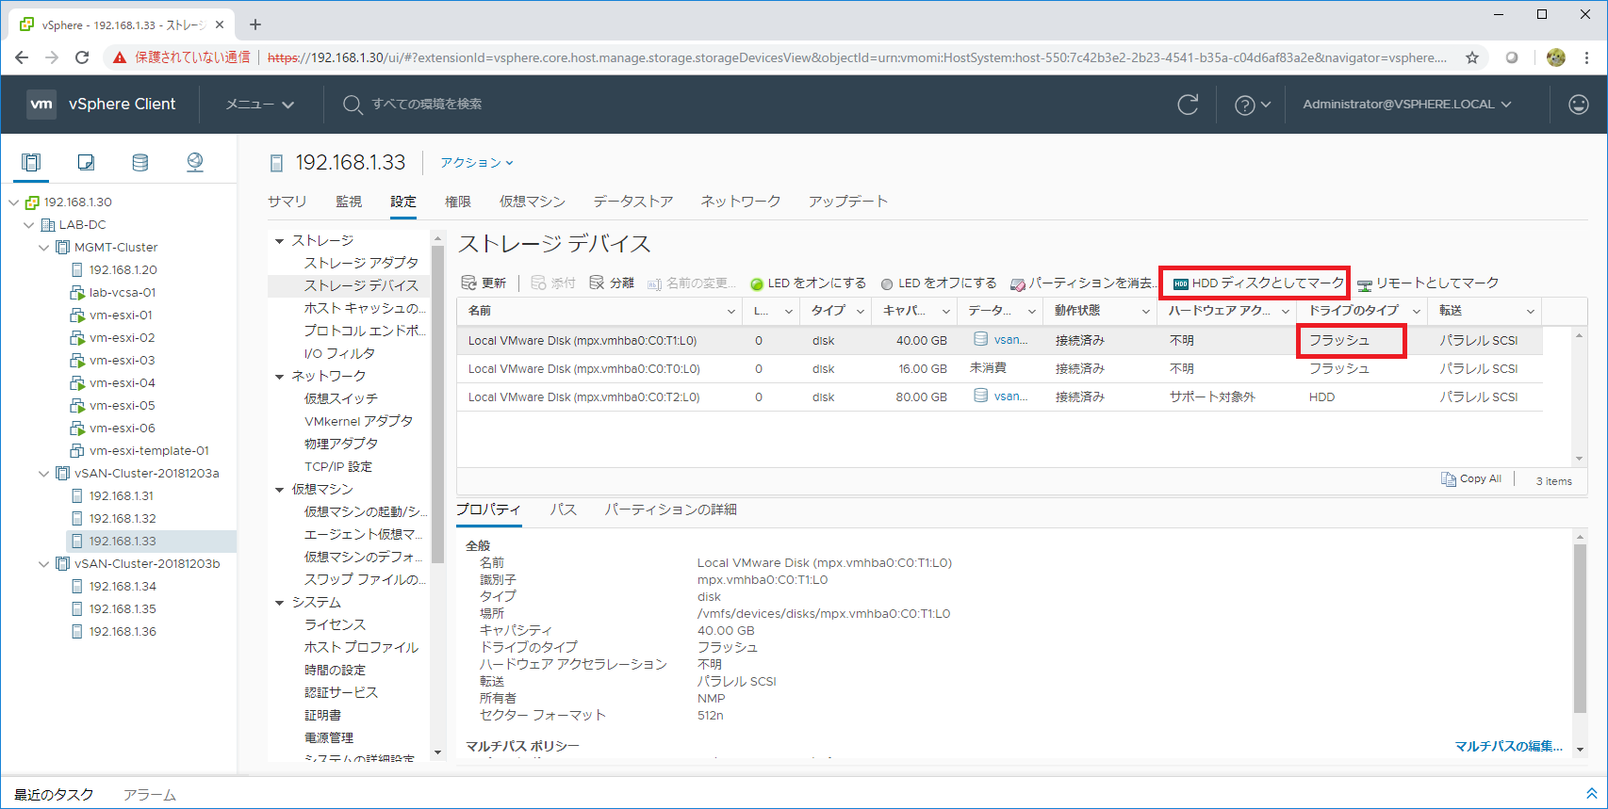
Task: Click HDD ディスクとしてマーク button
Action: coord(1258,283)
